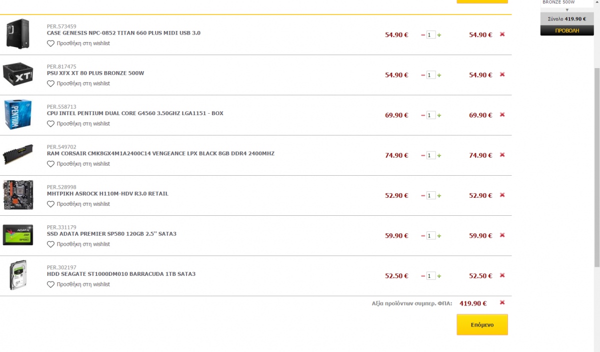Click the HDD Seagate quantity field

click(x=431, y=276)
